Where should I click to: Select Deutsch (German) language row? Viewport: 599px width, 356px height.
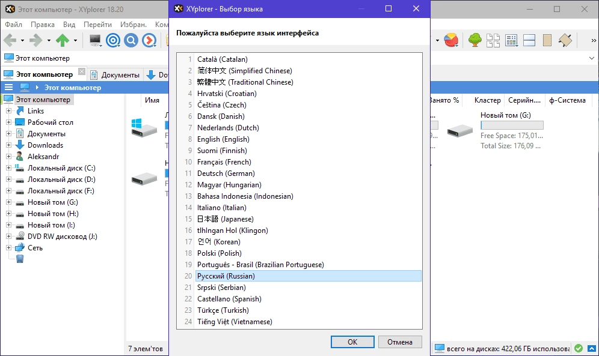(309, 173)
